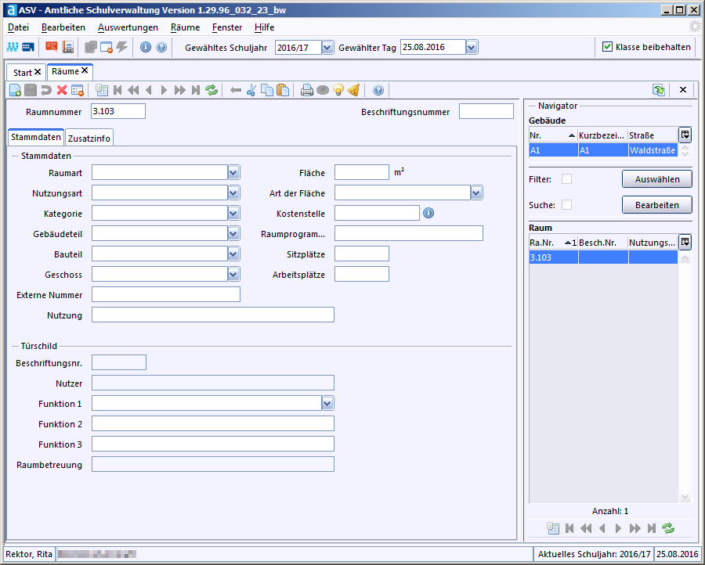Enable the Suche checkbox in Navigator
The image size is (705, 565).
(x=566, y=205)
